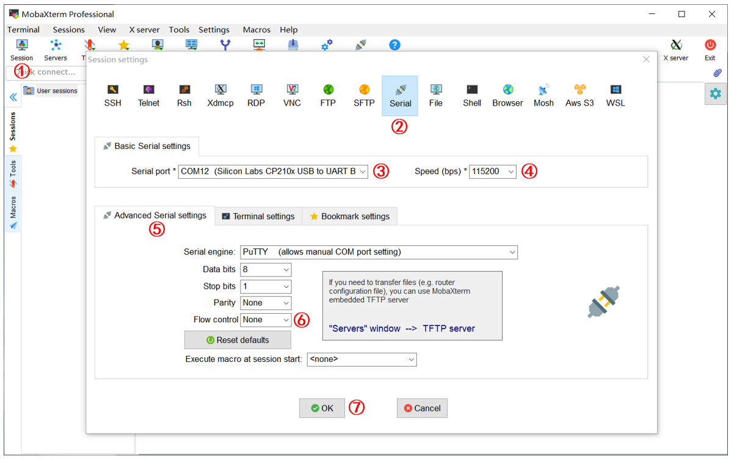Viewport: 734px width, 459px height.
Task: Open the WSL session type
Action: point(616,96)
